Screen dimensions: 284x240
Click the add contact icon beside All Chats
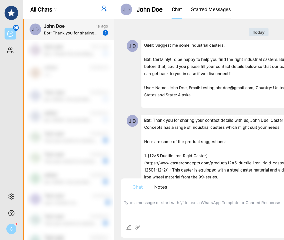pyautogui.click(x=104, y=9)
